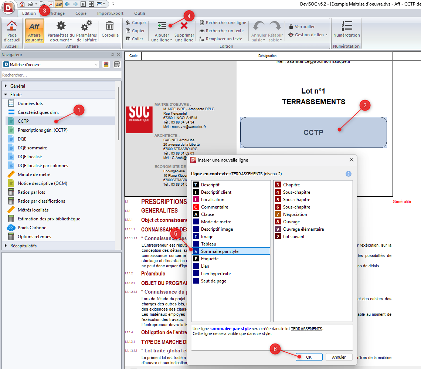The width and height of the screenshot is (421, 369).
Task: Confirm the dialog with OK
Action: point(309,357)
